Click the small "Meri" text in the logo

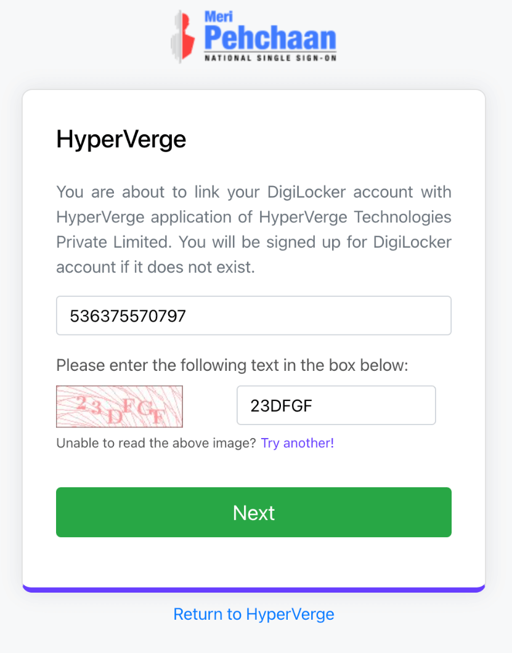click(x=218, y=17)
